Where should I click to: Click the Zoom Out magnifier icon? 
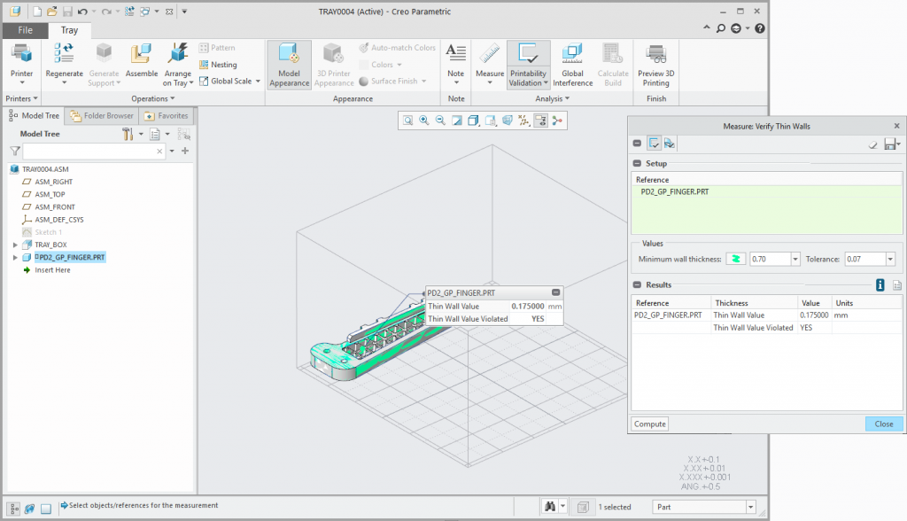[440, 121]
